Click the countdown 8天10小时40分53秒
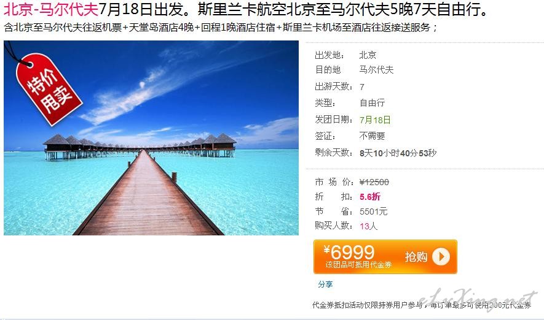This screenshot has height=320, width=544. tap(398, 153)
